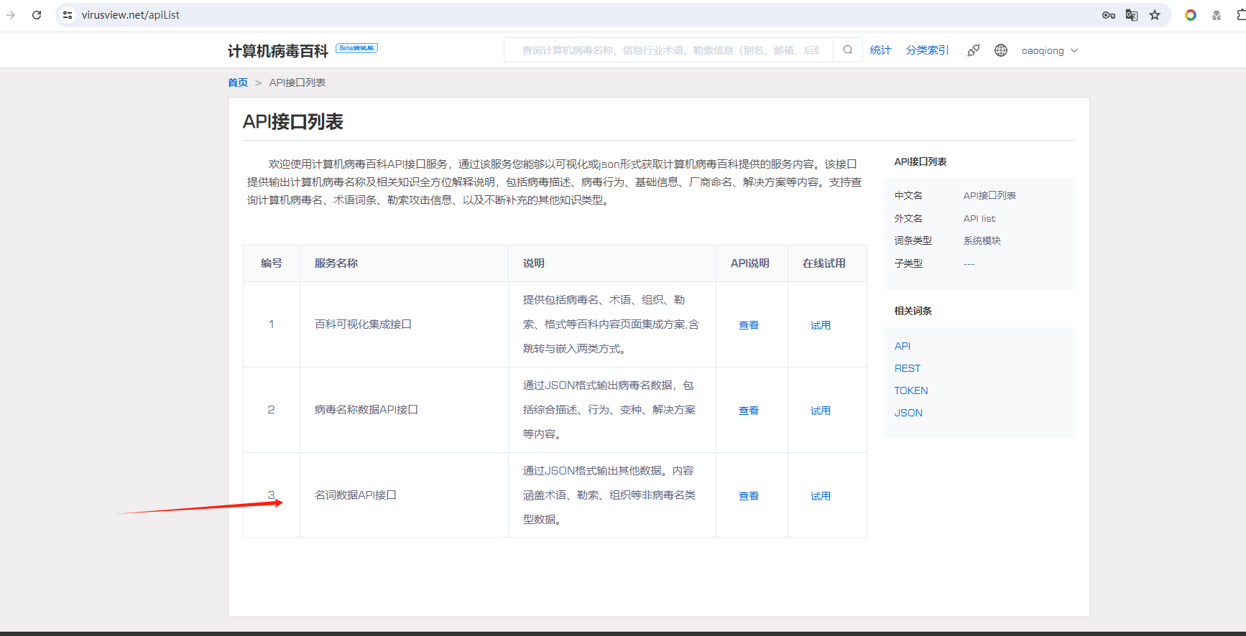Try 病毒名称数据API接口 online
Image resolution: width=1246 pixels, height=636 pixels.
[x=821, y=411]
